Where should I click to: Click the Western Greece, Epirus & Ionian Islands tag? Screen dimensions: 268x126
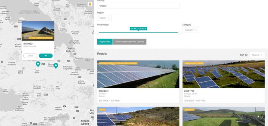[x=118, y=63]
